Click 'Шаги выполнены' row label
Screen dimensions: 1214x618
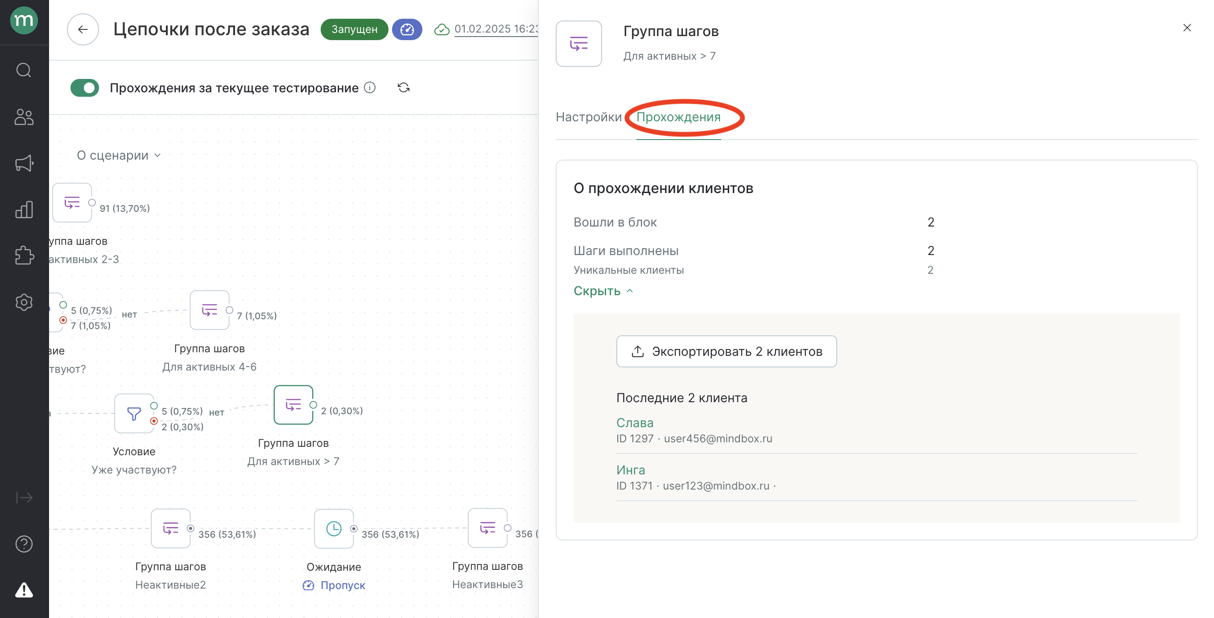click(626, 251)
